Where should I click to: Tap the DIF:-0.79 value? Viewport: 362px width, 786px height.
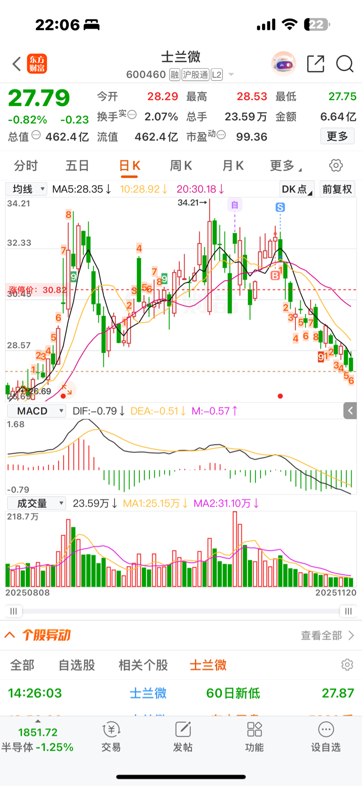click(x=99, y=411)
